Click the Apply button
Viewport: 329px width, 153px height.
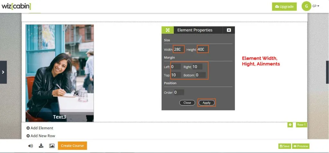point(207,103)
